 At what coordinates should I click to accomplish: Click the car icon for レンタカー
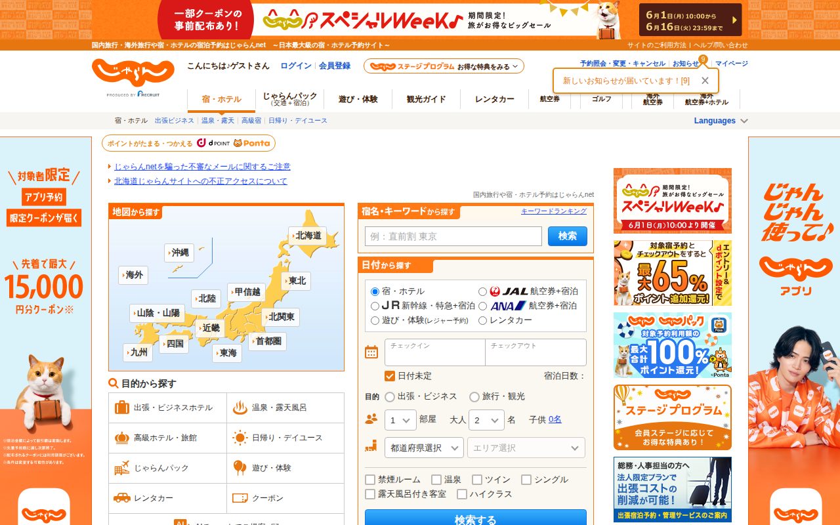pos(122,498)
